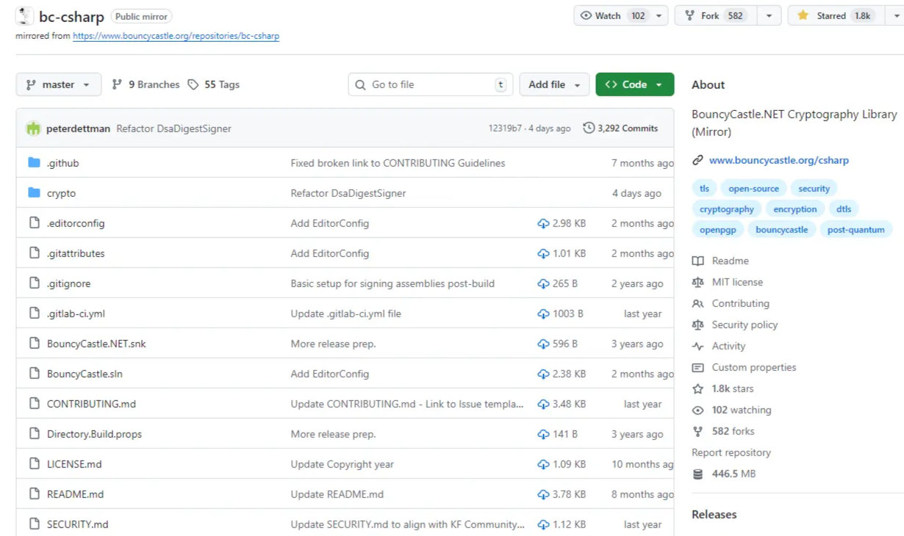Expand the dropdown arrow beside Fork
Image resolution: width=904 pixels, height=536 pixels.
[x=769, y=15]
